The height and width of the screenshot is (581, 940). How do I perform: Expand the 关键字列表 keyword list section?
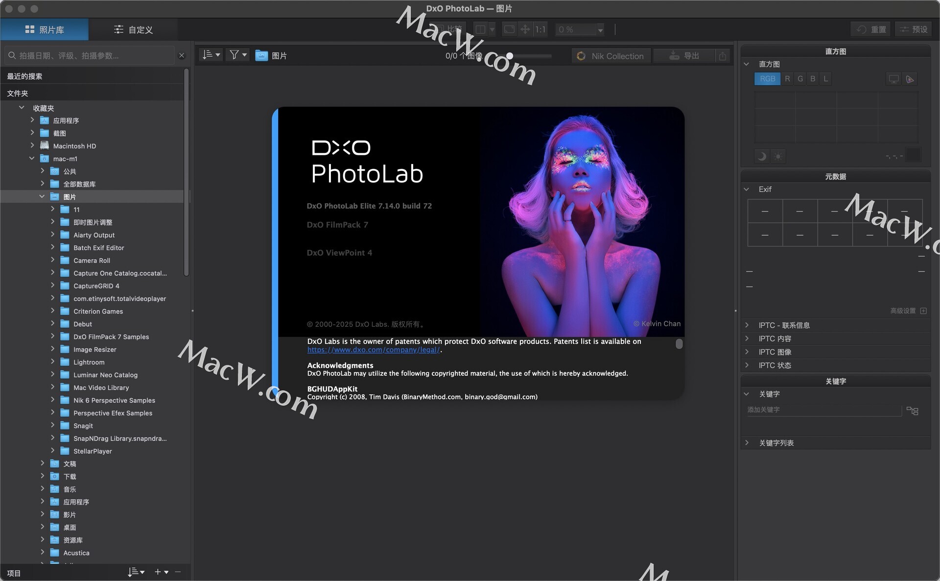(x=747, y=442)
